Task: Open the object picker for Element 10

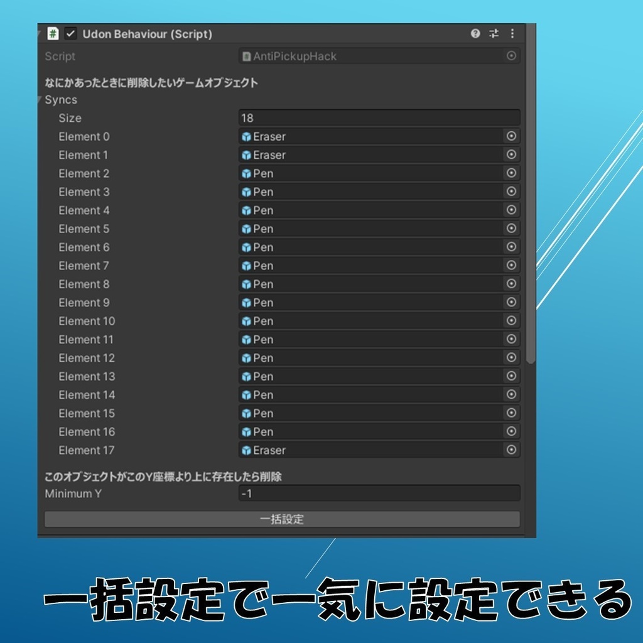Action: (512, 321)
